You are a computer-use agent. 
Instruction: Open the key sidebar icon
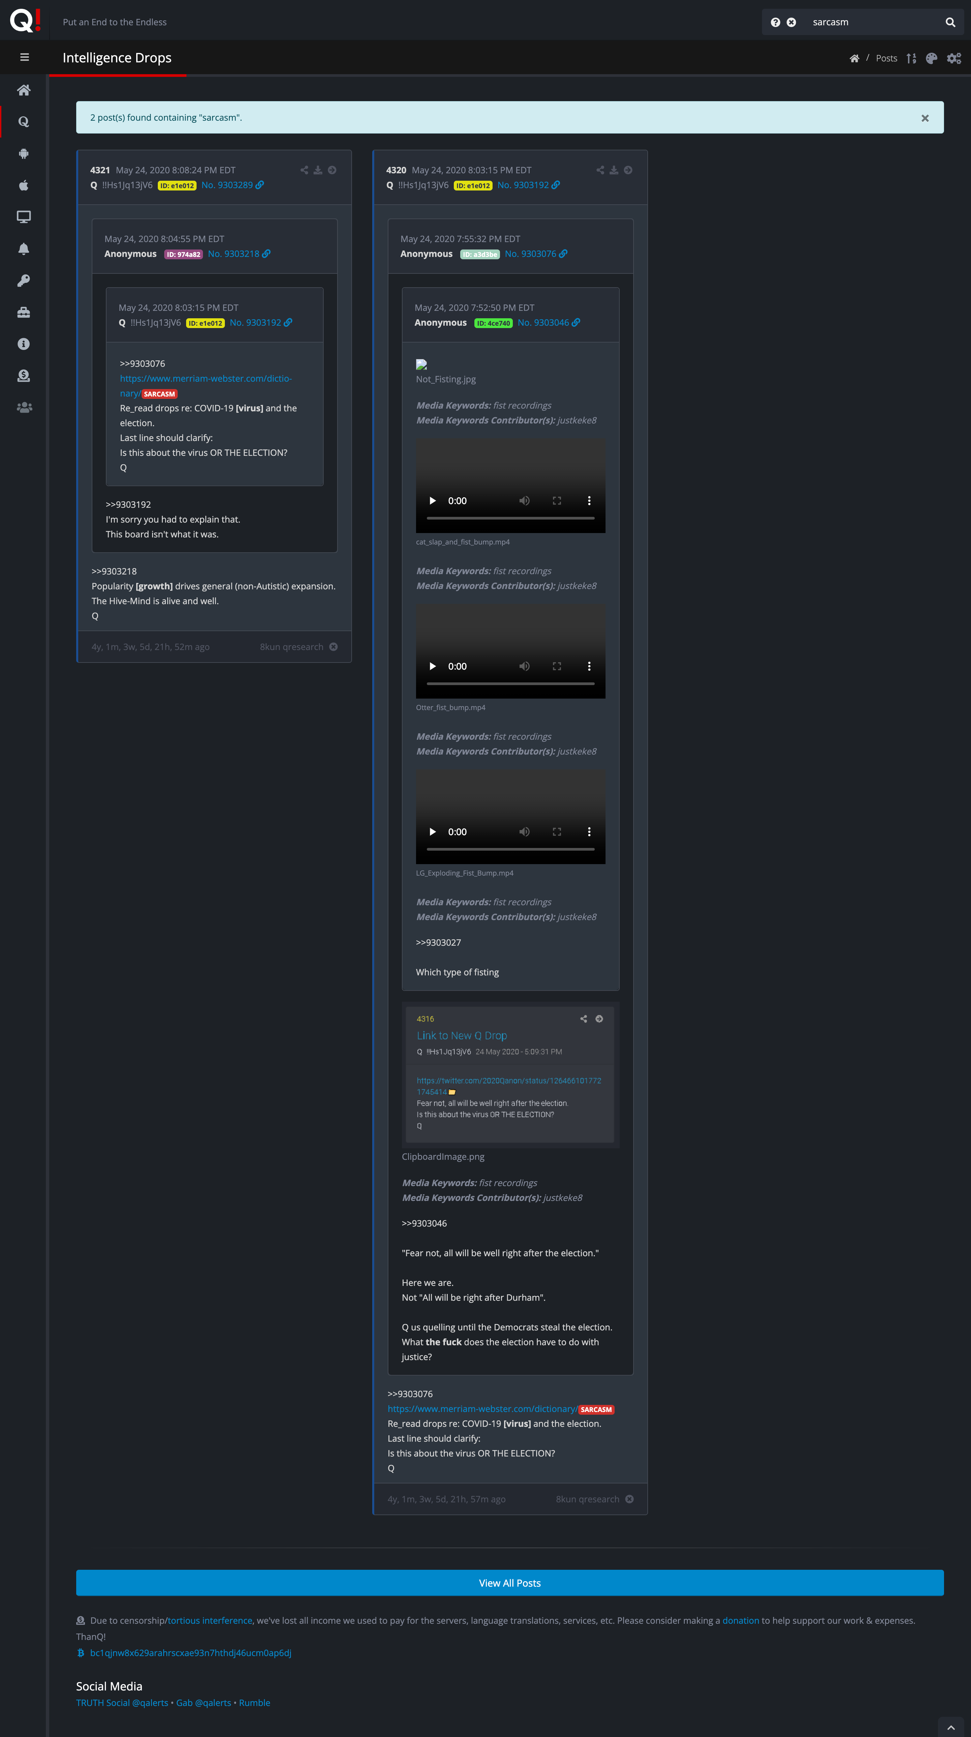tap(24, 281)
